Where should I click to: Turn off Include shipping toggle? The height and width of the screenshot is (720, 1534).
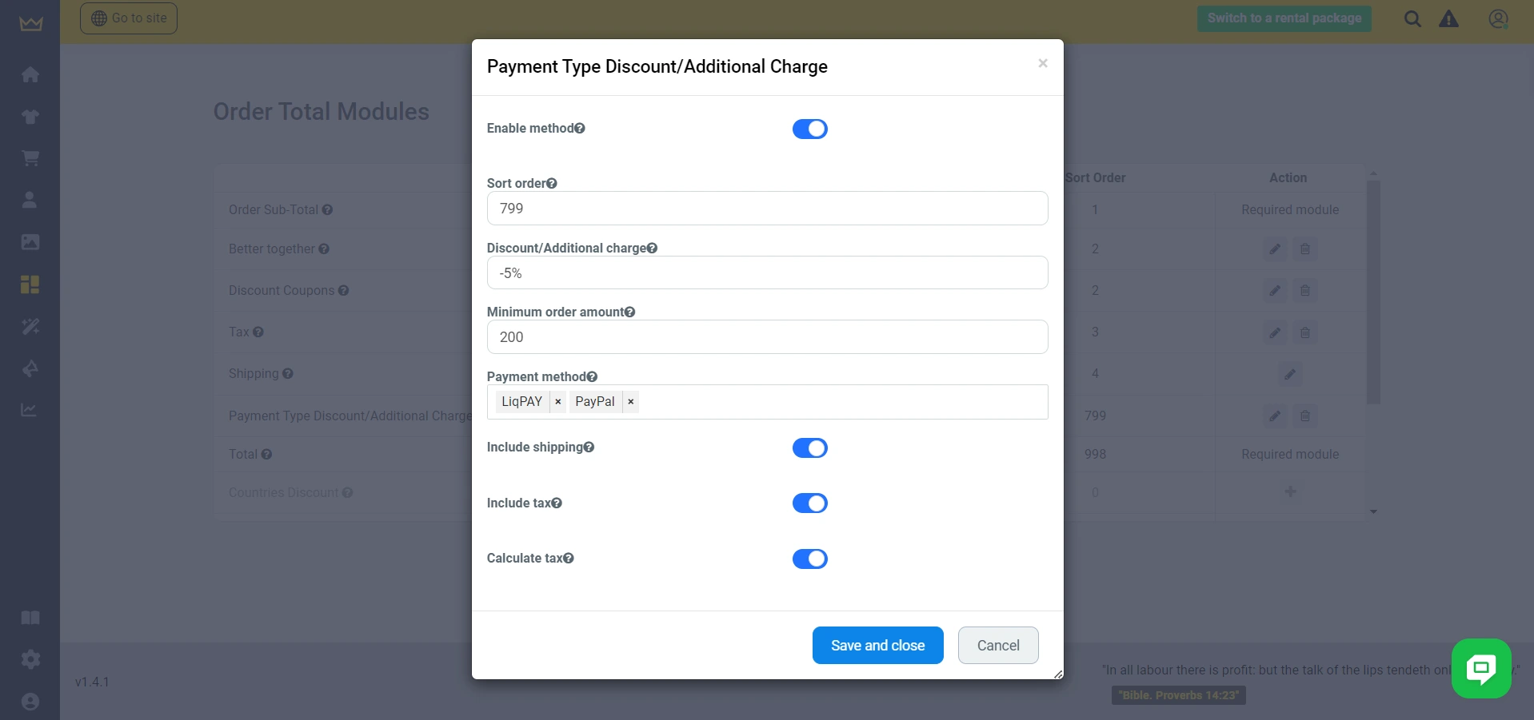click(x=809, y=448)
